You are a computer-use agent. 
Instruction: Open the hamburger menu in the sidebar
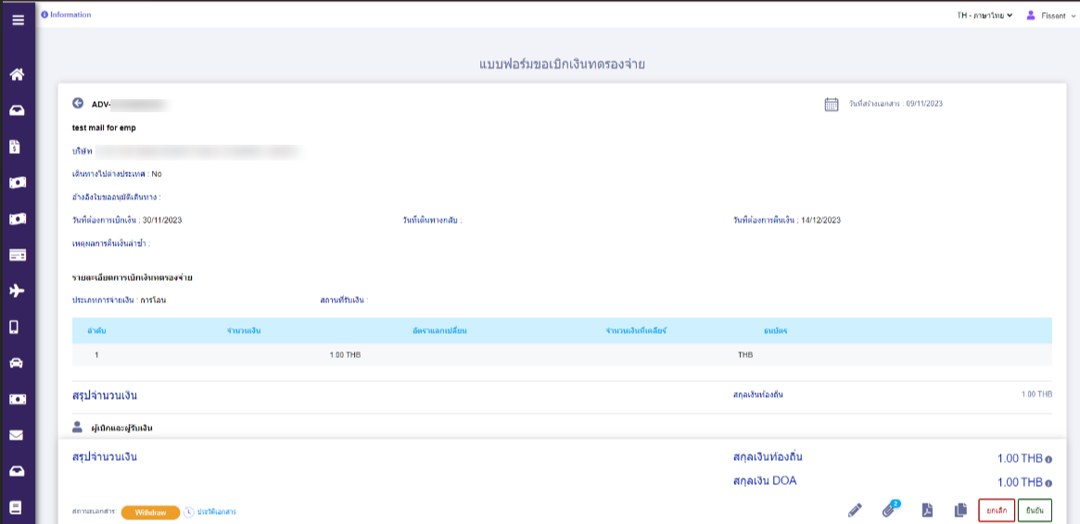[17, 20]
